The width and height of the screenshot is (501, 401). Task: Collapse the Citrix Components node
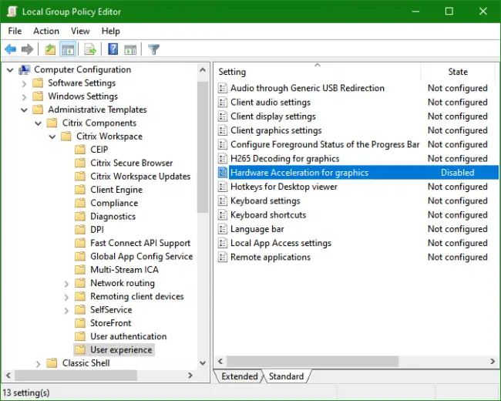coord(39,123)
